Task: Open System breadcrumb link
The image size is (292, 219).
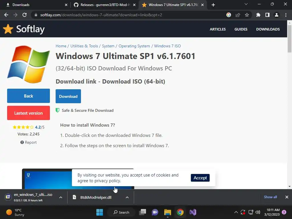Action: coord(108,46)
